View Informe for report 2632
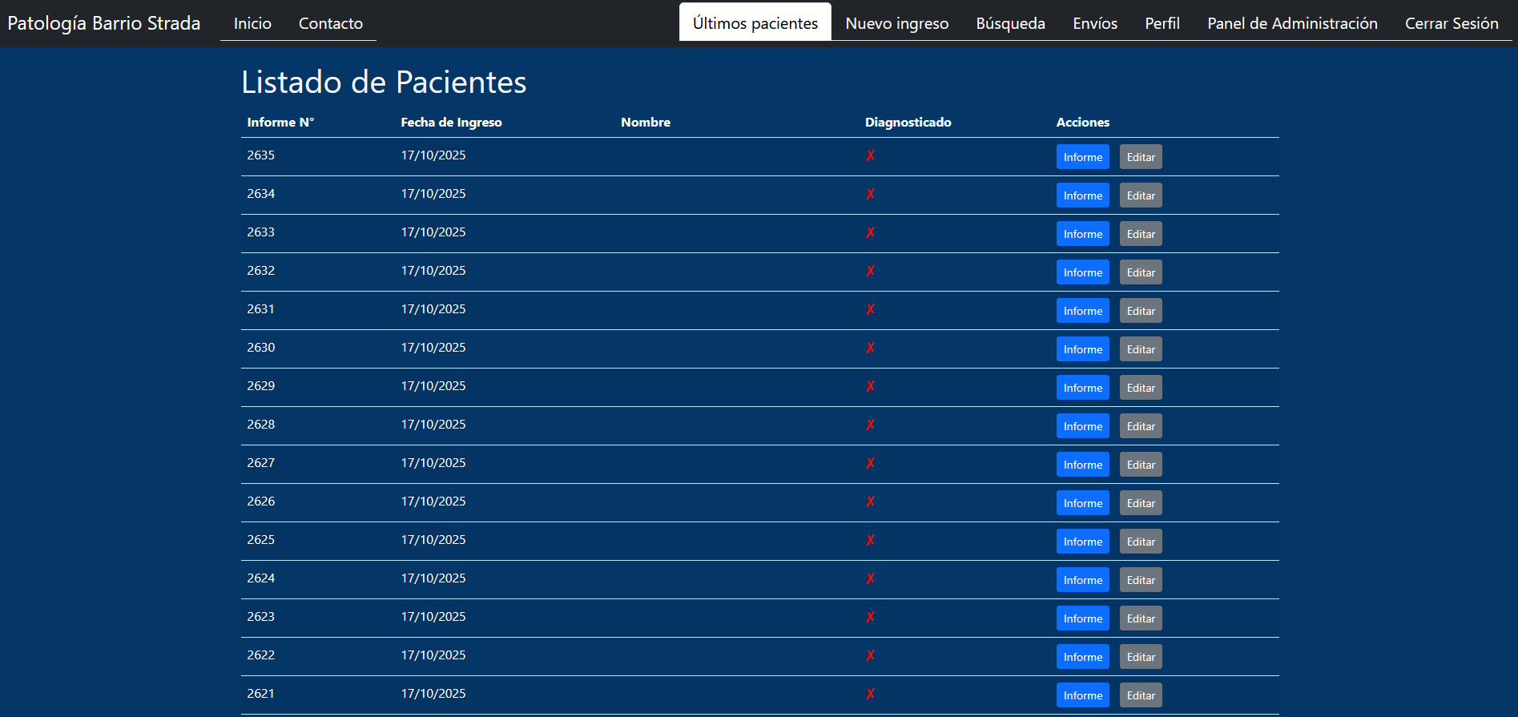The height and width of the screenshot is (717, 1518). click(1082, 272)
